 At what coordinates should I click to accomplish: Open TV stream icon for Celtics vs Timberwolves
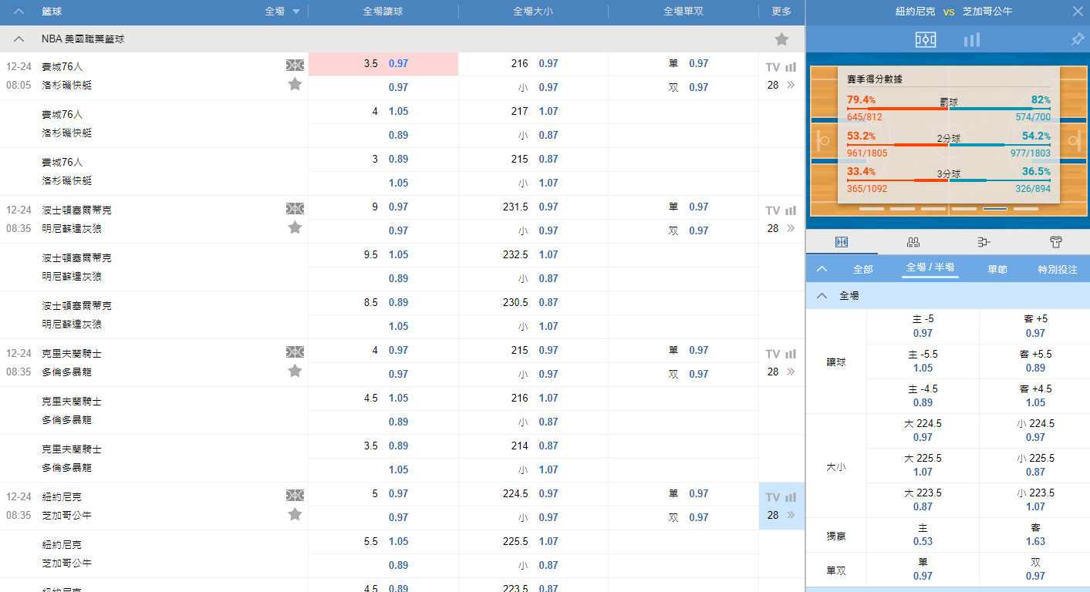(x=772, y=210)
